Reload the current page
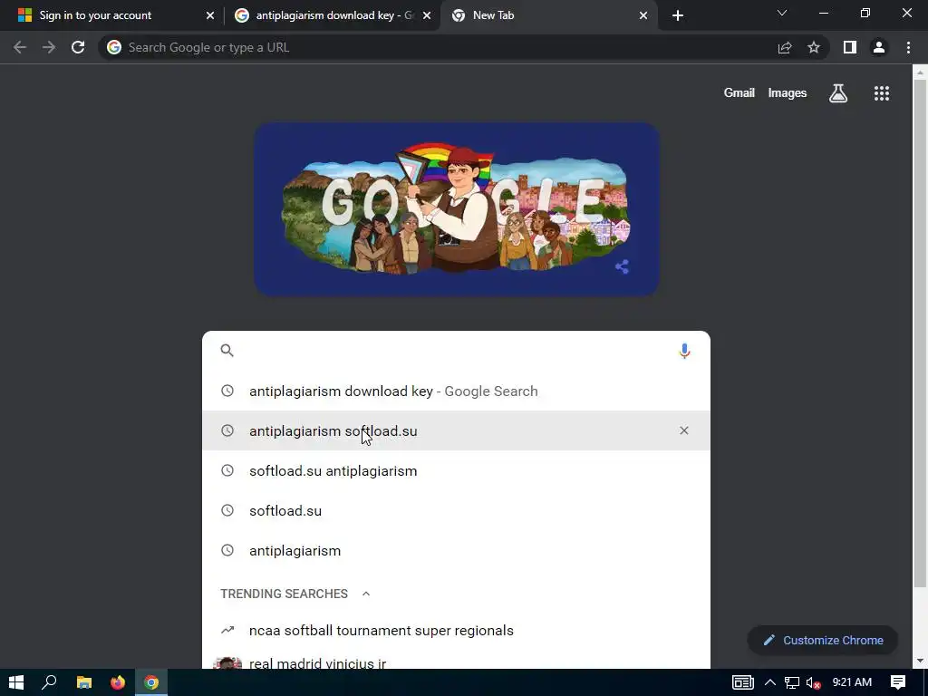 78,47
